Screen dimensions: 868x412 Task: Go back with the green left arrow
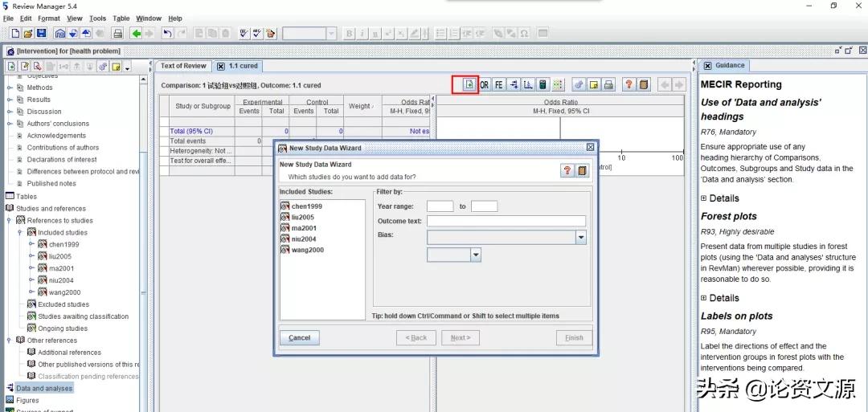136,33
